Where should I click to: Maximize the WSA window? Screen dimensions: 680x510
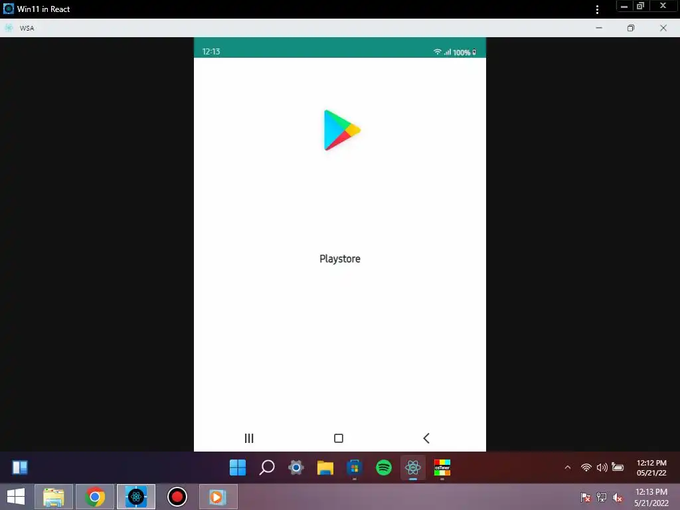(631, 28)
